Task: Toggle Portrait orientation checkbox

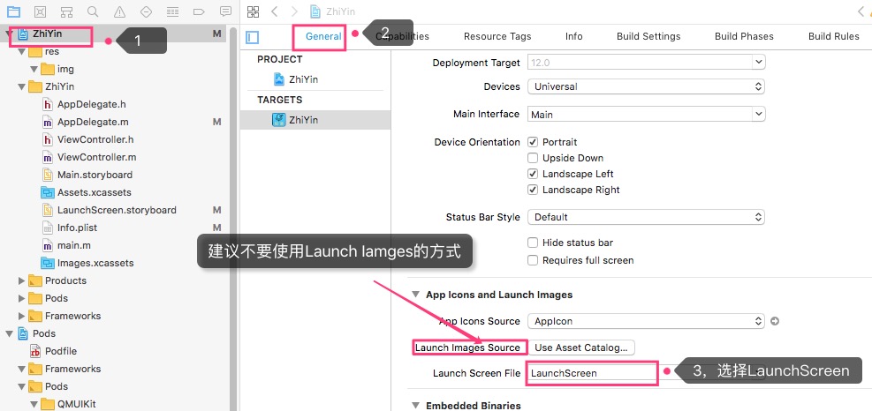Action: tap(533, 142)
